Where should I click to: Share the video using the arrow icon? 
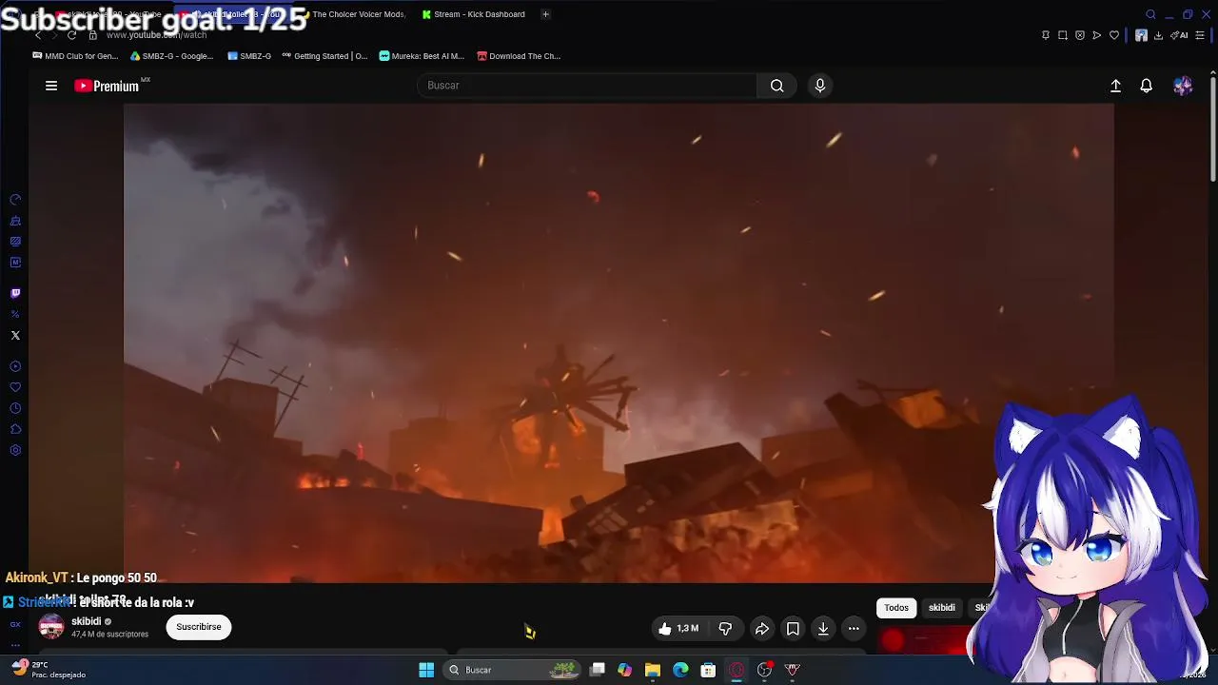pos(762,628)
